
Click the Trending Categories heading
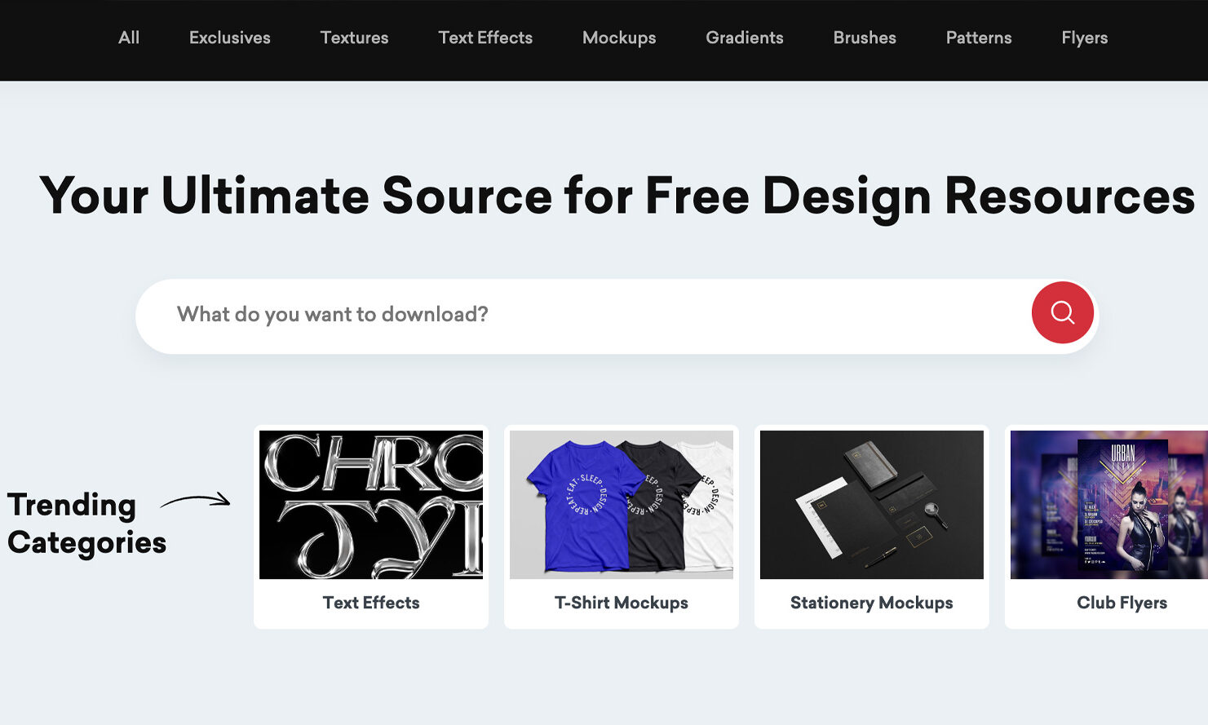pos(86,524)
